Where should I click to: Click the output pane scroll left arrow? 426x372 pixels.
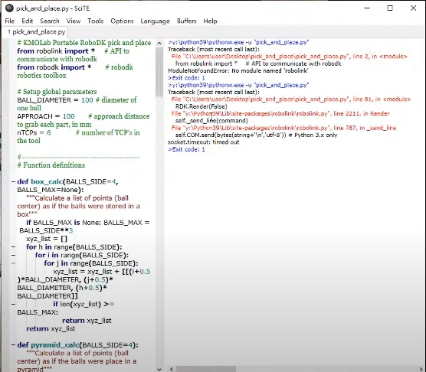point(172,369)
